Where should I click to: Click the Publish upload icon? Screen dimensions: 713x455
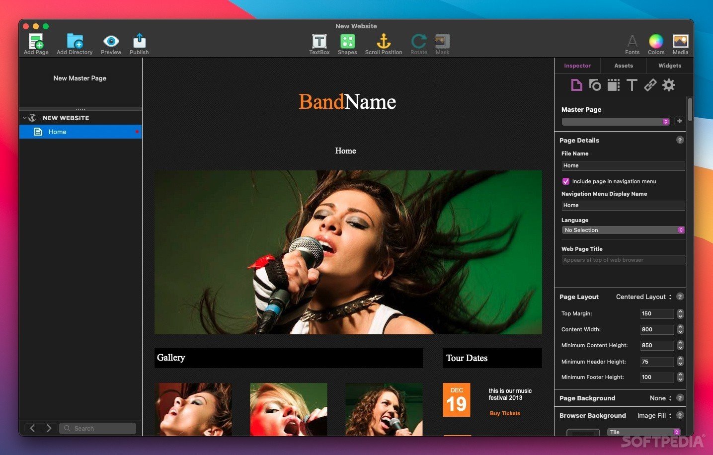click(139, 41)
